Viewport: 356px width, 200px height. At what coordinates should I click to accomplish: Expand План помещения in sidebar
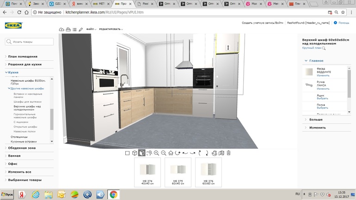[23, 56]
